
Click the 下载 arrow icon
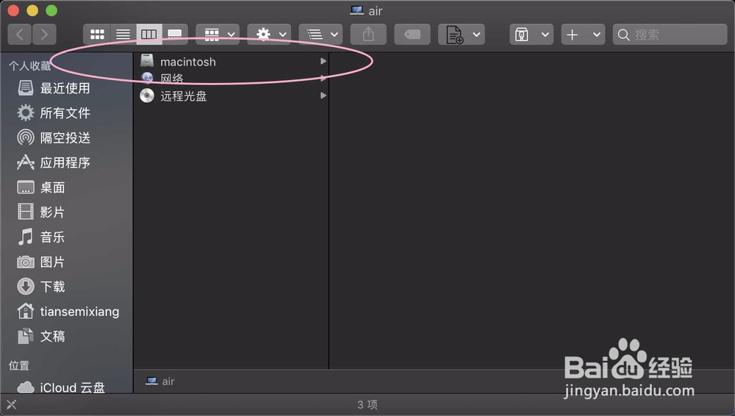(x=25, y=286)
